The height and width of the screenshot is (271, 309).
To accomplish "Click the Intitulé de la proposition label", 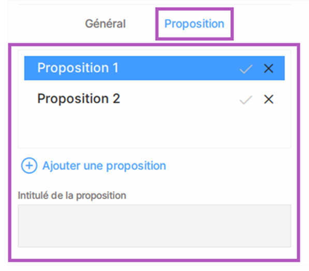I will [72, 196].
